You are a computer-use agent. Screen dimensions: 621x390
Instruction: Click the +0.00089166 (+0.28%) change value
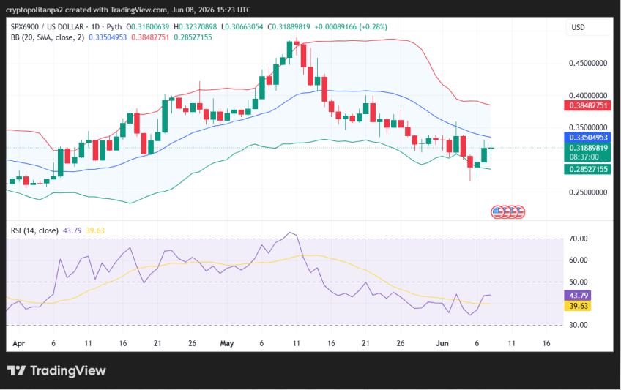click(x=351, y=27)
